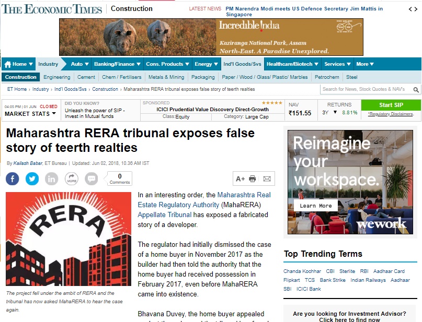Click The Economic Times logo
The image size is (422, 322).
click(x=52, y=9)
